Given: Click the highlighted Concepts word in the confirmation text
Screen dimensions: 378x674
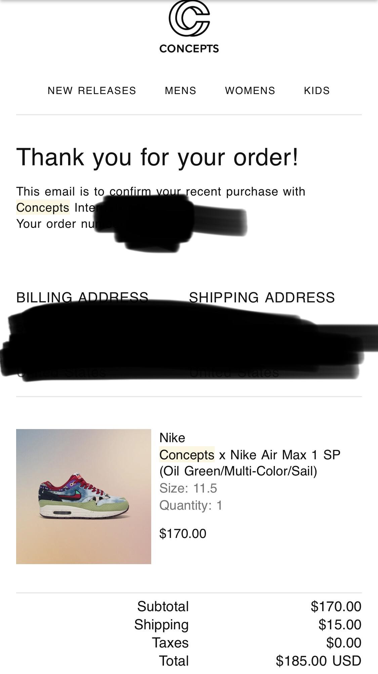Looking at the screenshot, I should (43, 208).
